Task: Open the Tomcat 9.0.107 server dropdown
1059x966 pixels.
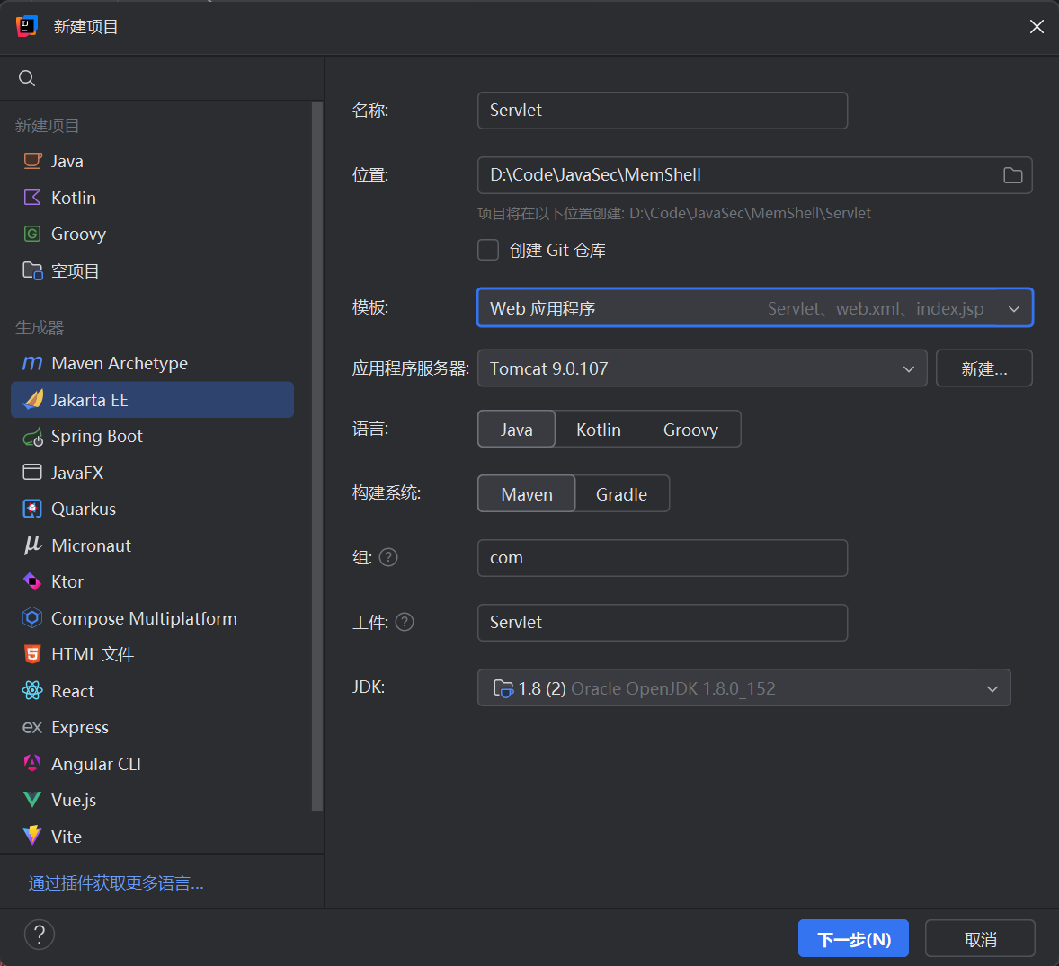Action: click(x=908, y=368)
